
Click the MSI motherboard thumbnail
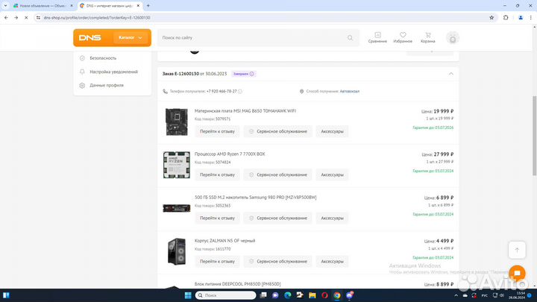click(176, 122)
